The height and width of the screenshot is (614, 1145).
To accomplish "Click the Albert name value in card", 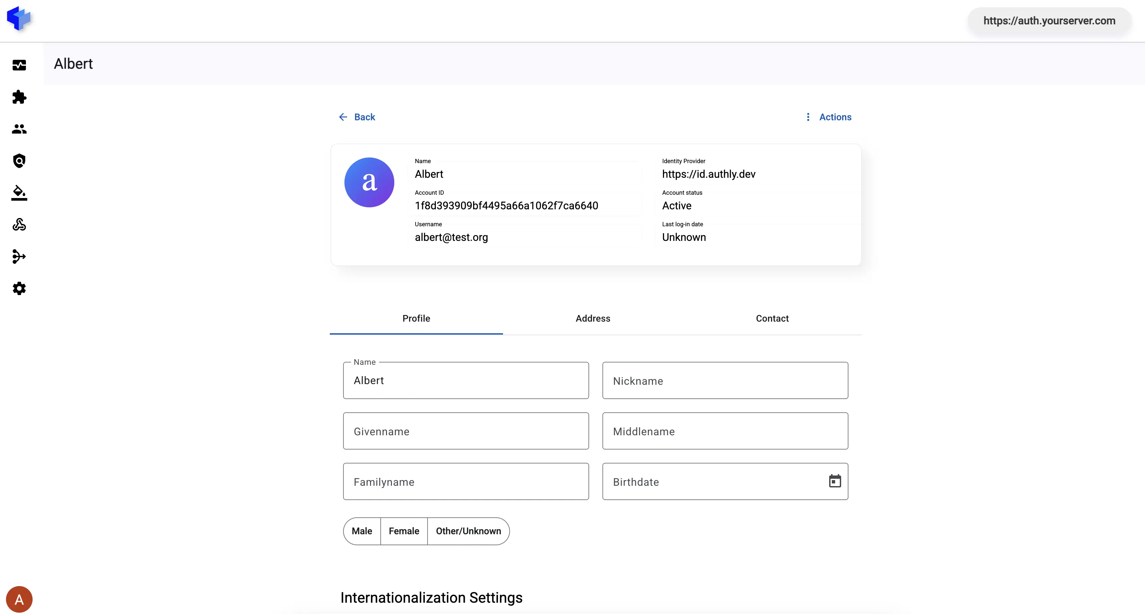I will click(429, 174).
